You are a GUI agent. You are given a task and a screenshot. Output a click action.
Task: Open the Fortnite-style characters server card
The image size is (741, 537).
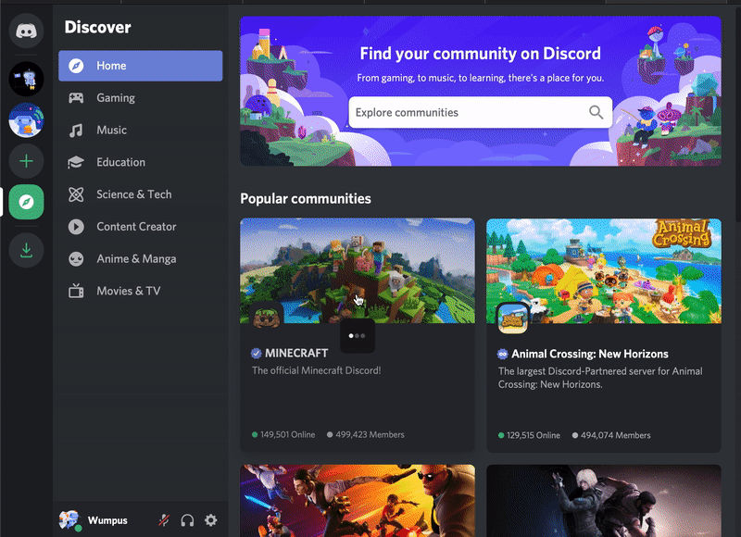358,501
